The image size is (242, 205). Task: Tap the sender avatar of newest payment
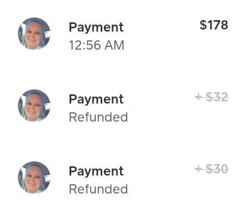tap(34, 33)
